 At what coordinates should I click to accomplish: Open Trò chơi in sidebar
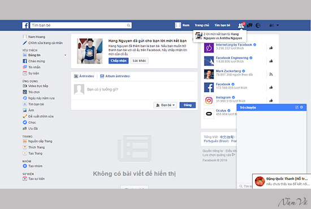pos(31,92)
